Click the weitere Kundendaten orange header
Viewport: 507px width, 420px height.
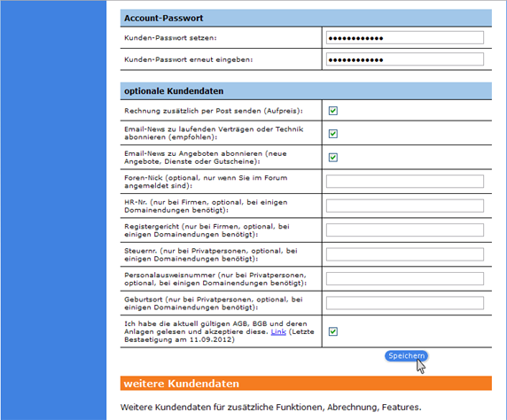[x=306, y=383]
